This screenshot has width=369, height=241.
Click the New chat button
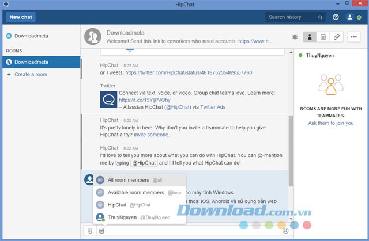[21, 17]
